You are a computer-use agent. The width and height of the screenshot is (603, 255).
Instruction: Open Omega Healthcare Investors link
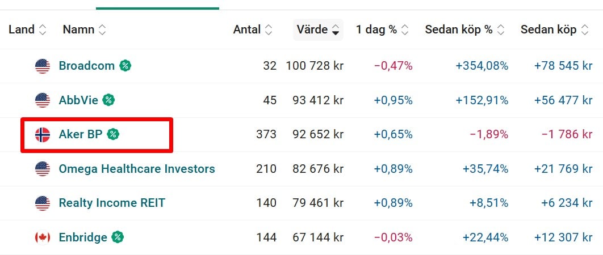[137, 169]
